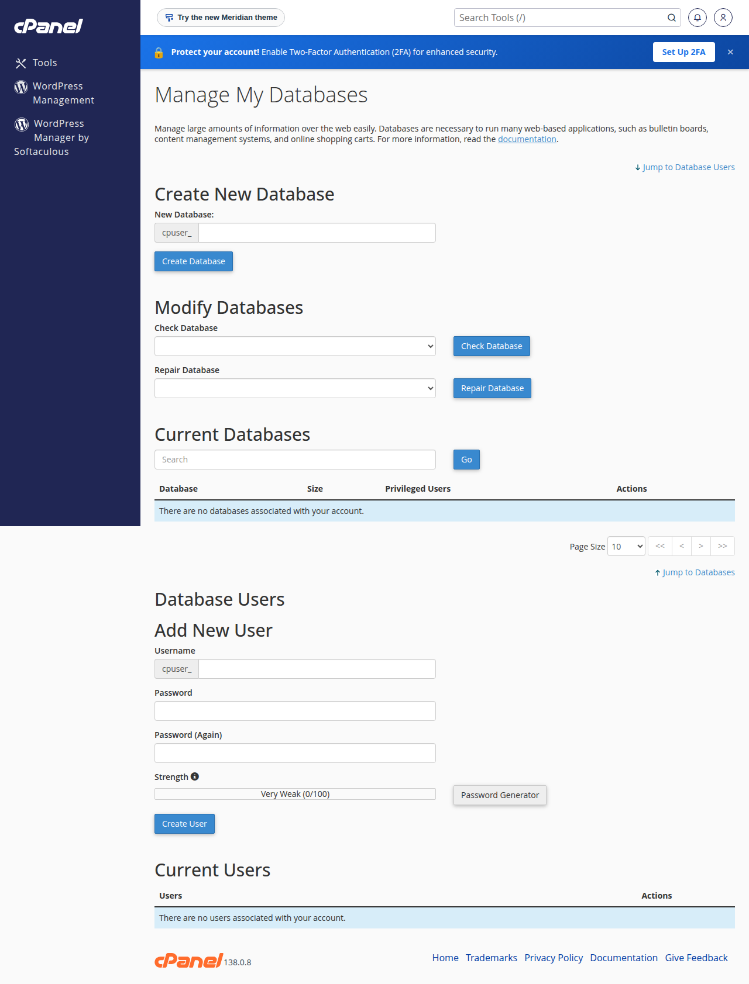The height and width of the screenshot is (984, 749).
Task: Click the cPanel footer logo
Action: pos(188,960)
